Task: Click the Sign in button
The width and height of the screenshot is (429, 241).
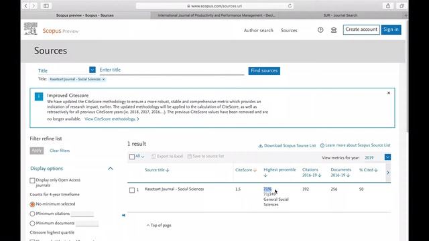Action: pos(391,29)
